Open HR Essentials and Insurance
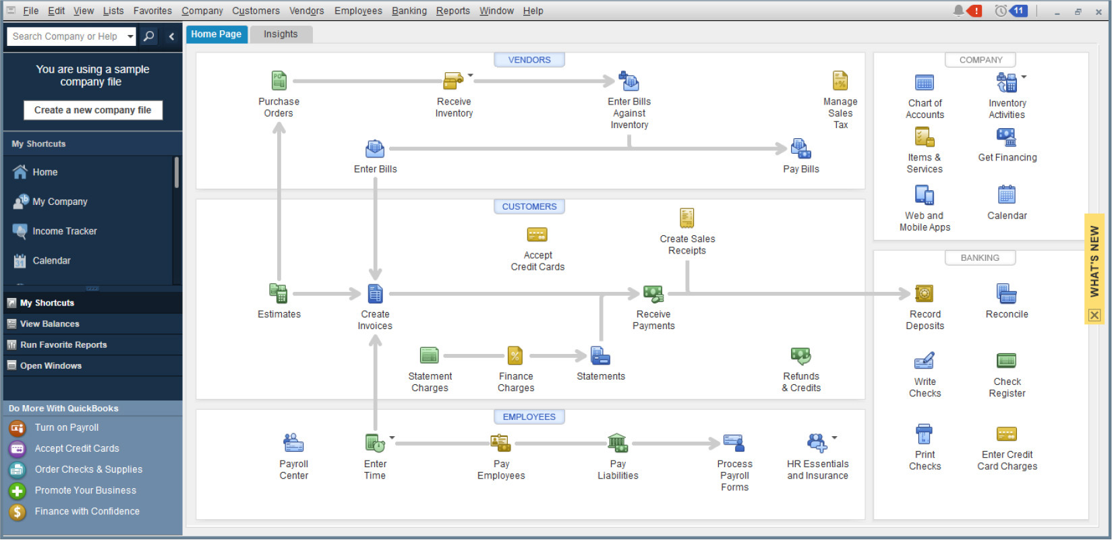Image resolution: width=1112 pixels, height=540 pixels. pos(817,443)
